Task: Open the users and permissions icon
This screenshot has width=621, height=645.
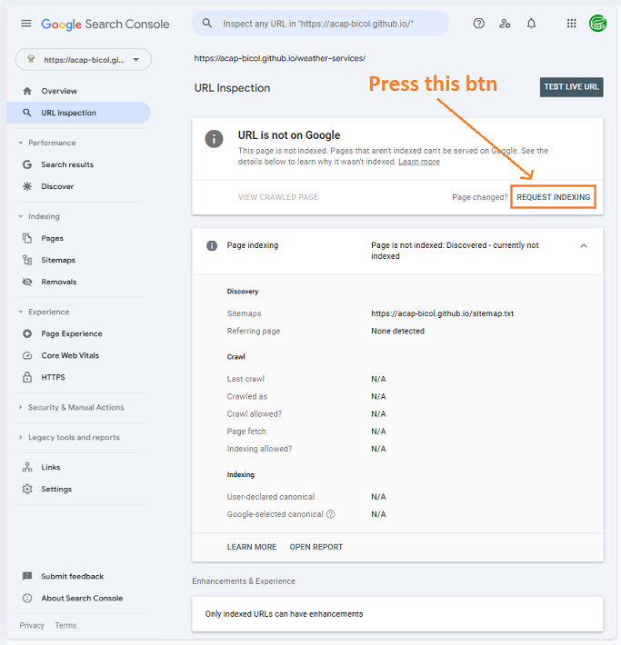Action: click(x=505, y=24)
